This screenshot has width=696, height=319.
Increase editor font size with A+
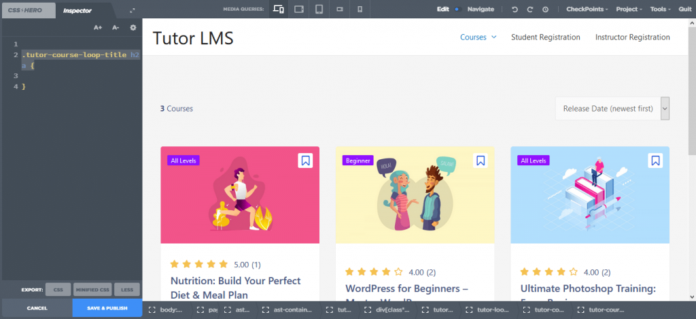tap(98, 27)
